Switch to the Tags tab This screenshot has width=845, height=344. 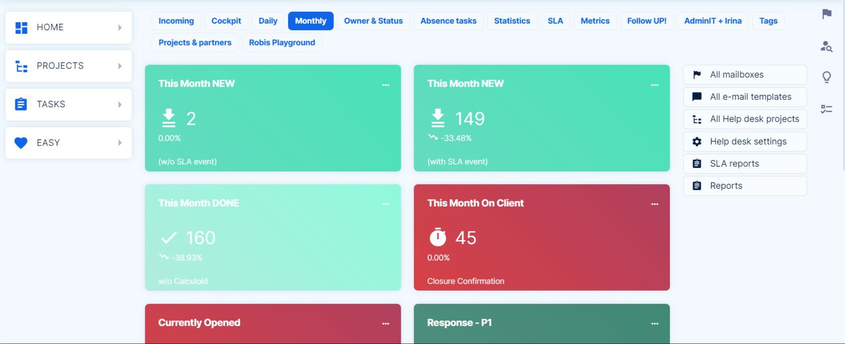(769, 21)
